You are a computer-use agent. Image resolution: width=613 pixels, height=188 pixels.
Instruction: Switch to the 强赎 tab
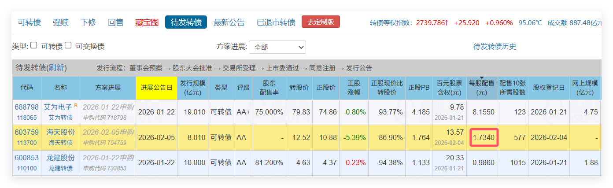click(x=61, y=22)
